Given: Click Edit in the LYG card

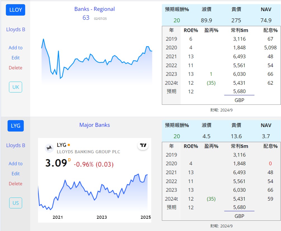Looking at the screenshot, I should coord(16,174).
